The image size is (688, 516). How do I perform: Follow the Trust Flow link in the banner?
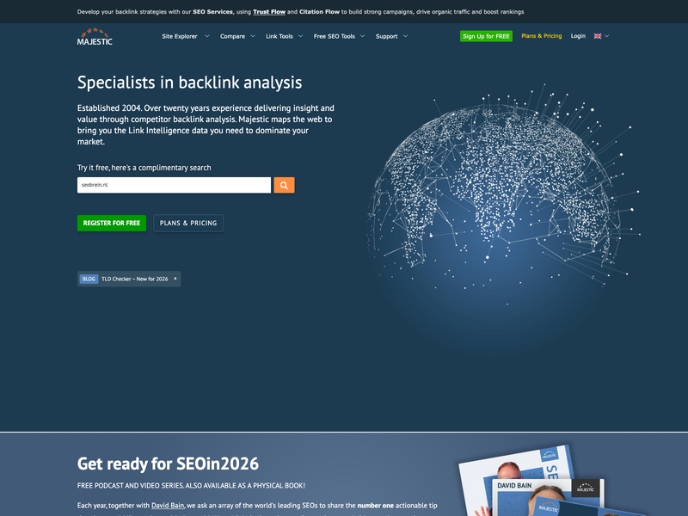268,12
